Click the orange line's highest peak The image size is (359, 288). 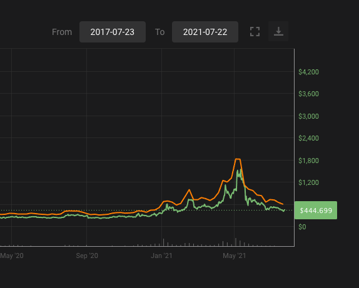pyautogui.click(x=238, y=159)
